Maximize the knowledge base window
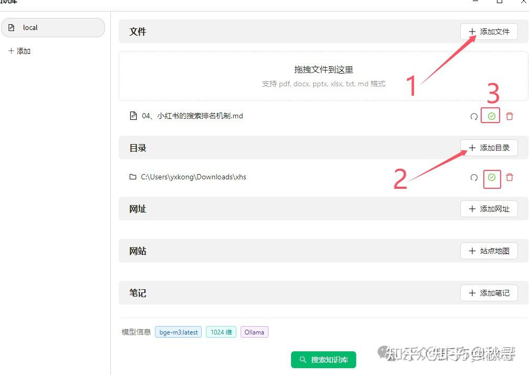This screenshot has width=529, height=375. click(x=500, y=2)
